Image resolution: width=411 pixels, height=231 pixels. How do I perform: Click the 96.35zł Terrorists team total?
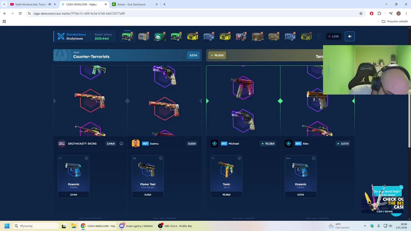pyautogui.click(x=217, y=55)
